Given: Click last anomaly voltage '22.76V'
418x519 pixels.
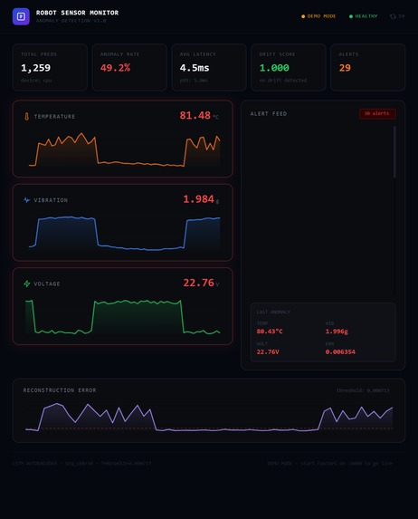Looking at the screenshot, I should point(268,351).
